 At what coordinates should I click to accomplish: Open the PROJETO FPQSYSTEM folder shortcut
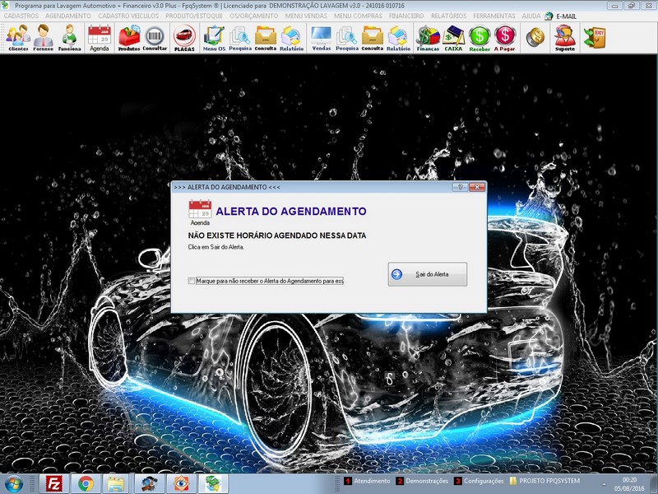[544, 481]
